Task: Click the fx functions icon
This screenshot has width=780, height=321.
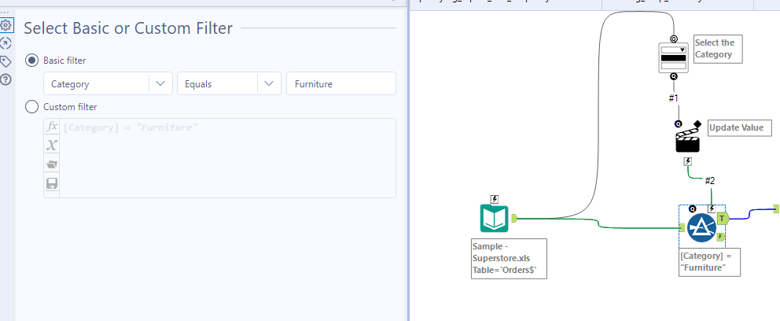Action: [x=52, y=127]
